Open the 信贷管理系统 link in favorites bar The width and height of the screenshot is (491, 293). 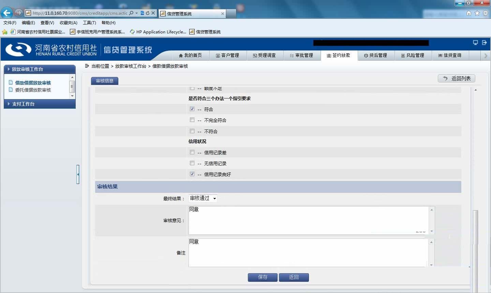[x=205, y=32]
